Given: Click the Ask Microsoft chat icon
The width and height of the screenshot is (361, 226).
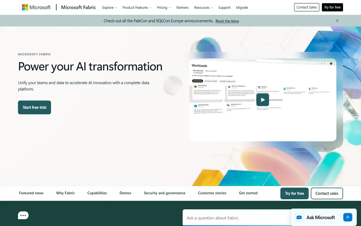Looking at the screenshot, I should coord(299,217).
